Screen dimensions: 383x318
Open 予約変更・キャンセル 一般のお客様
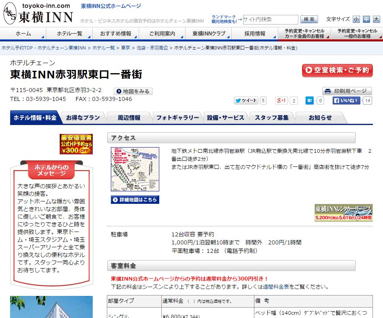point(357,34)
